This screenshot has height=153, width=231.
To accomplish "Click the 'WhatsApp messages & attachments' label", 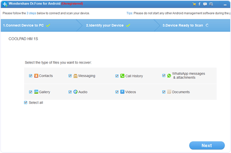I will click(189, 75).
